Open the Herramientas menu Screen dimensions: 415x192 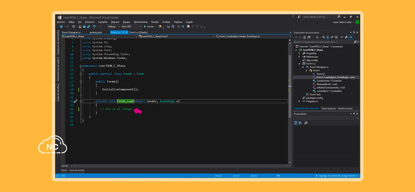141,22
